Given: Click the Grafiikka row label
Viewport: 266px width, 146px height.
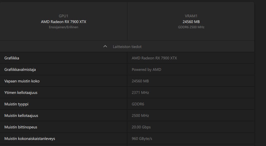Looking at the screenshot, I should coord(12,58).
